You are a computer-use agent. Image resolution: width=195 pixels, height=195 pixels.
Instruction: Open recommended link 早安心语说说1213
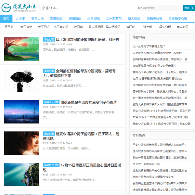click(x=162, y=111)
